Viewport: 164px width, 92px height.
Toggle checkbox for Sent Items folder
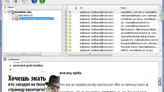click(13, 15)
